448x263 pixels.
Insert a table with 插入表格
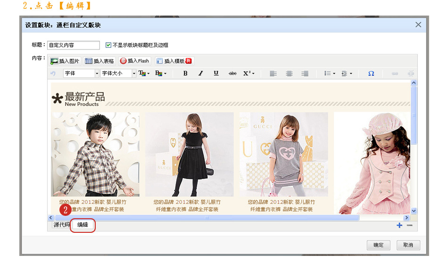point(100,61)
